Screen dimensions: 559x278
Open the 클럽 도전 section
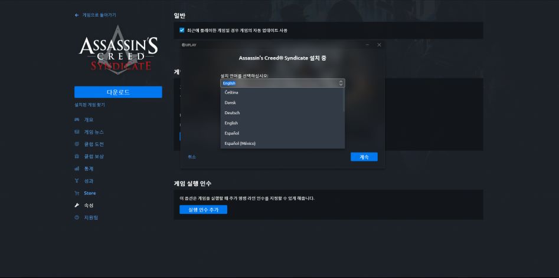pos(94,144)
